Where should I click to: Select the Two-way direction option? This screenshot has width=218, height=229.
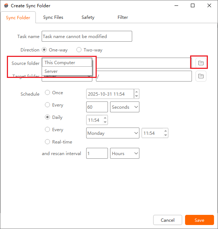79,50
